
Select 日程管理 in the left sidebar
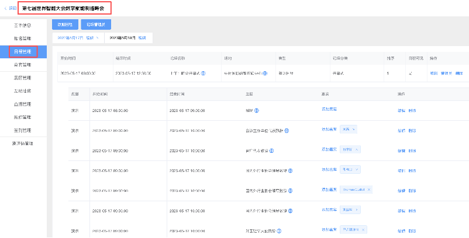23,52
